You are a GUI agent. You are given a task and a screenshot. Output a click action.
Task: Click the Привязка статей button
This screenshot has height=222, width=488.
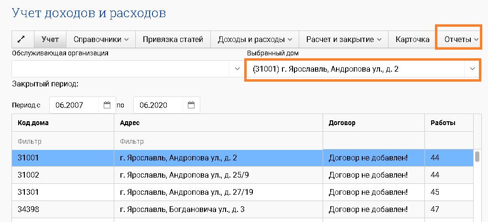tap(173, 40)
